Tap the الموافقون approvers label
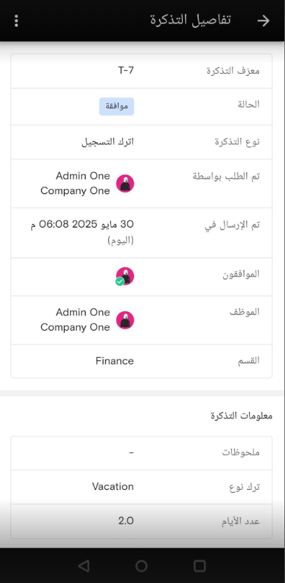Image resolution: width=285 pixels, height=583 pixels. point(241,274)
